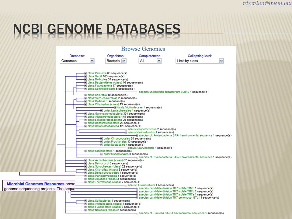The width and height of the screenshot is (292, 219).
Task: Expand class:Gammaproteobacteria plus box
Action: pyautogui.click(x=85, y=114)
